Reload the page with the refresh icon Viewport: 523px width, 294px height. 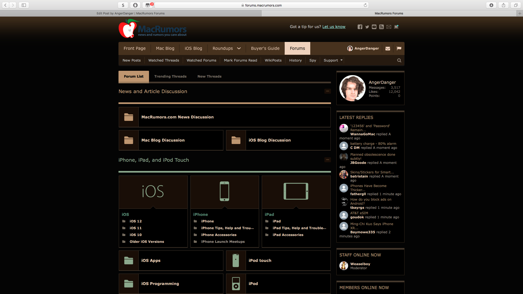365,5
